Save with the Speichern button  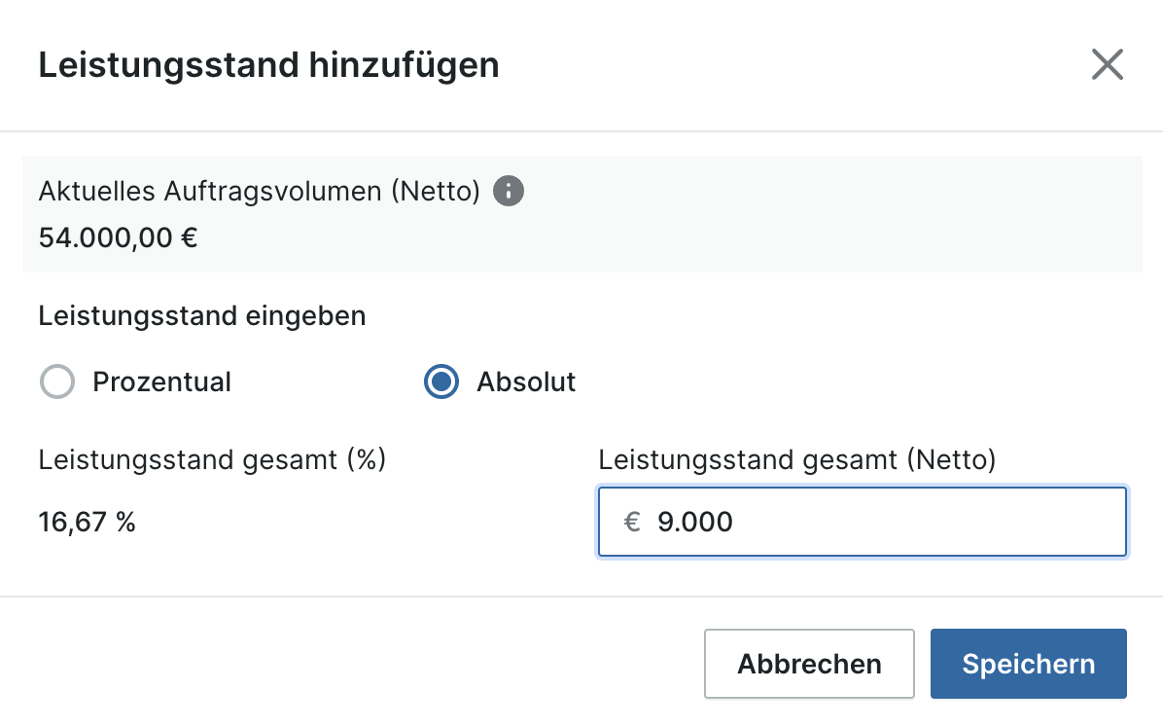coord(1028,664)
